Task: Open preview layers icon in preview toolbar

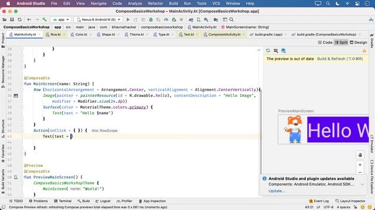Action: coord(284,51)
